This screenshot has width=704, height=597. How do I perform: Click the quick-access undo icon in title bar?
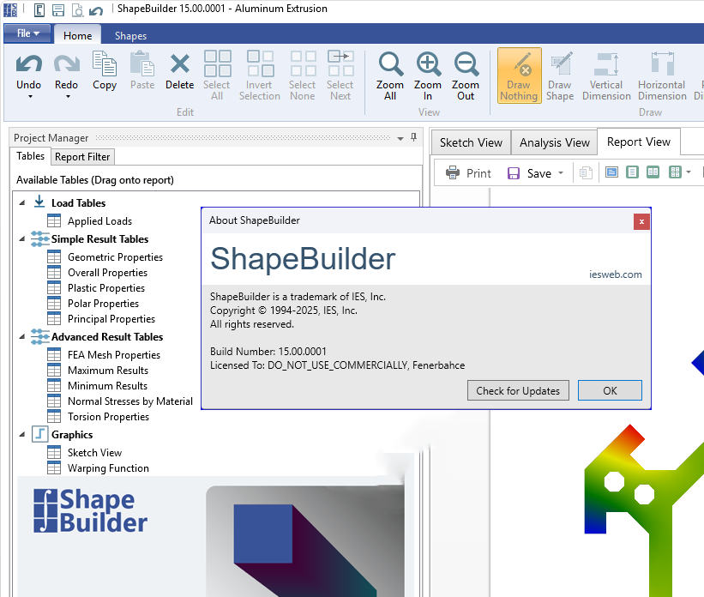coord(96,10)
